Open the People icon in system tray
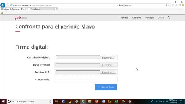The height and width of the screenshot is (104, 185). [152, 101]
